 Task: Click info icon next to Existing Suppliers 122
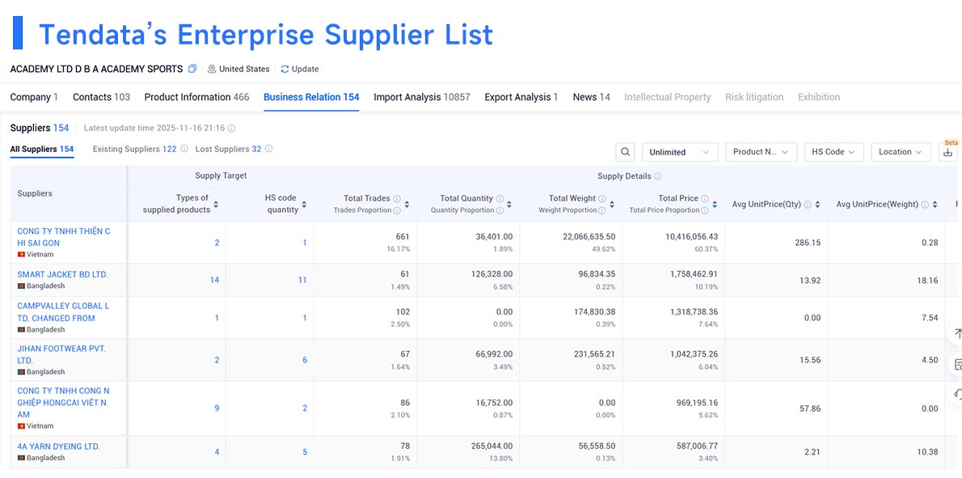(x=184, y=149)
